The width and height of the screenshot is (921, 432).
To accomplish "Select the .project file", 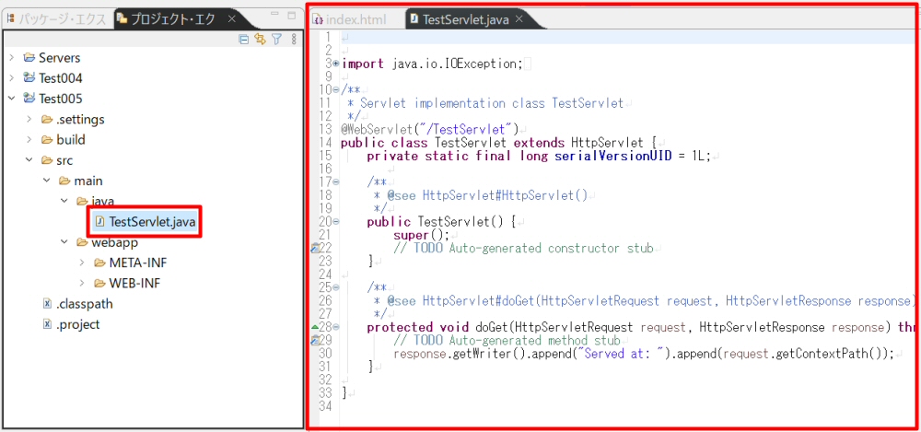I will coord(77,324).
